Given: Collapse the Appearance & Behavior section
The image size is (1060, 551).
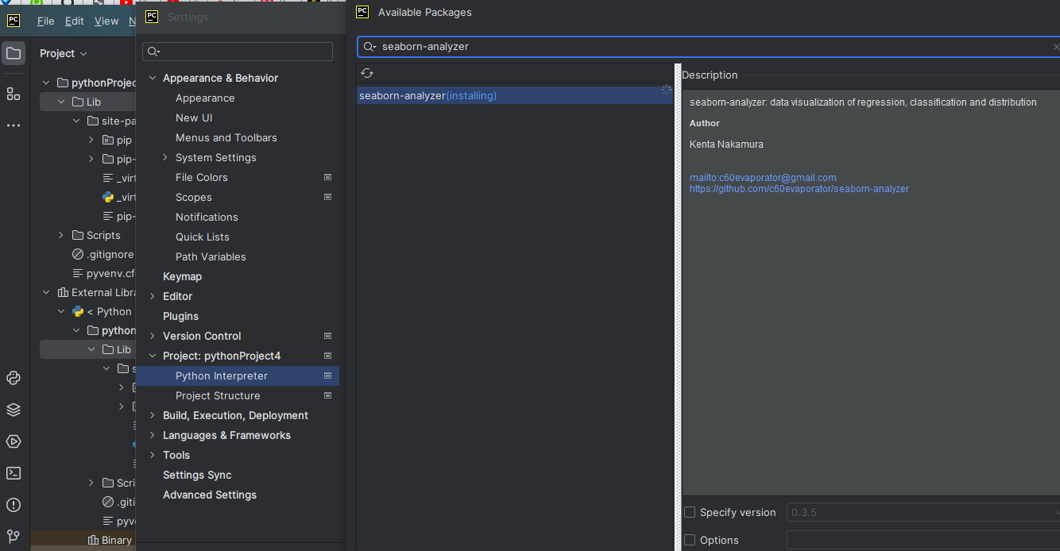Looking at the screenshot, I should coord(153,78).
